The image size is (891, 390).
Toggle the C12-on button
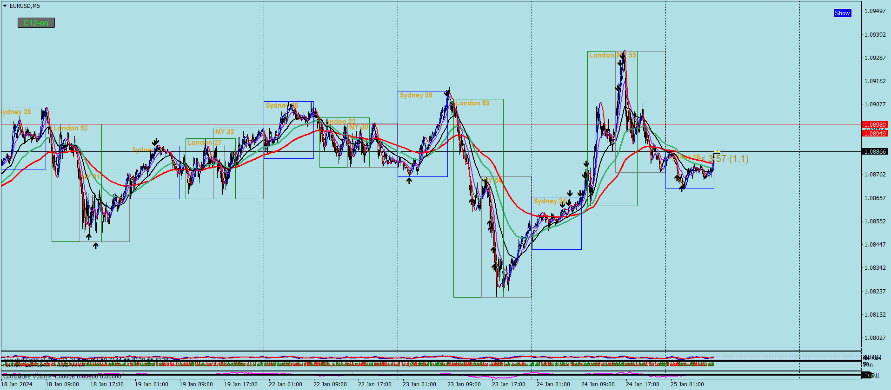tap(36, 23)
